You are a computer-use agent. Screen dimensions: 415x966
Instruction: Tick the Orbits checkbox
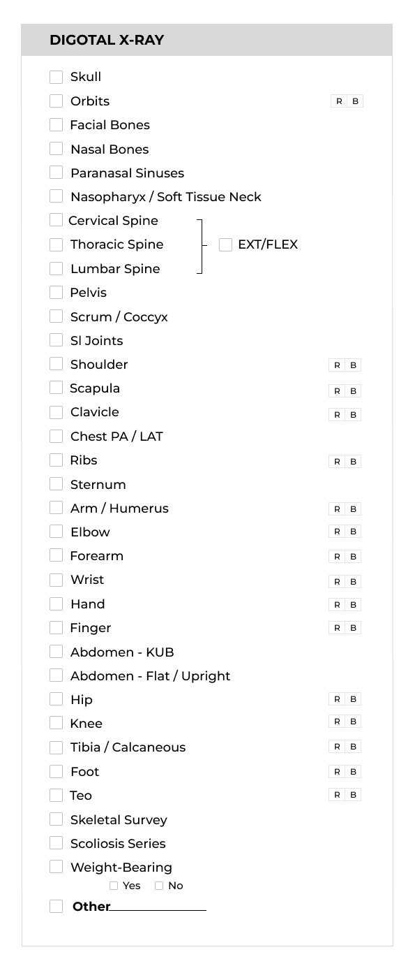(56, 101)
